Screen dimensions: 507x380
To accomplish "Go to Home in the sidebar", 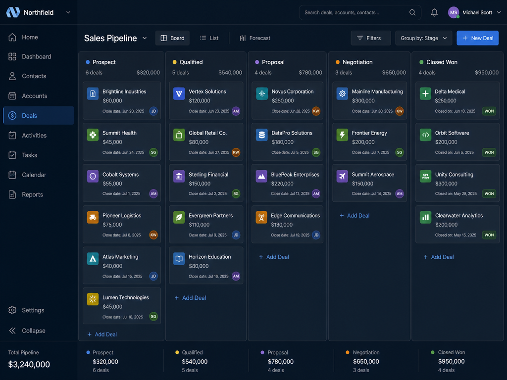I will pos(39,37).
